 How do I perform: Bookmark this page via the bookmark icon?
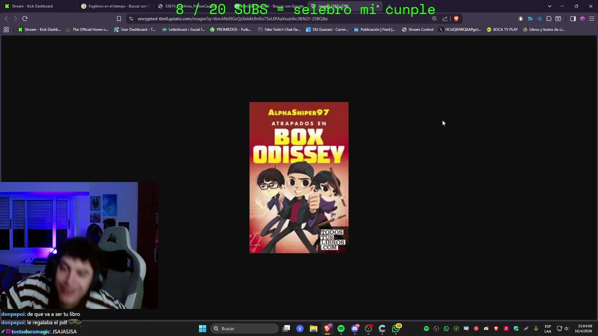pos(119,19)
